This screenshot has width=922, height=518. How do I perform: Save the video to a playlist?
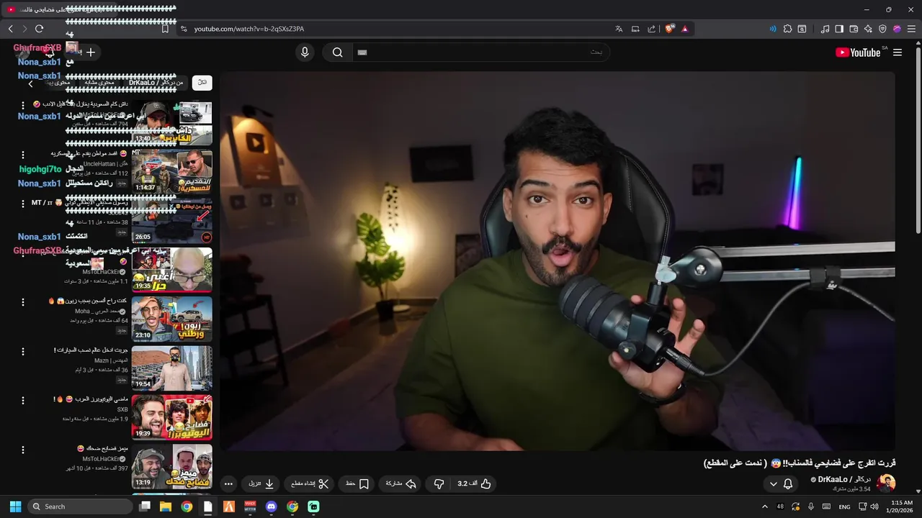358,484
